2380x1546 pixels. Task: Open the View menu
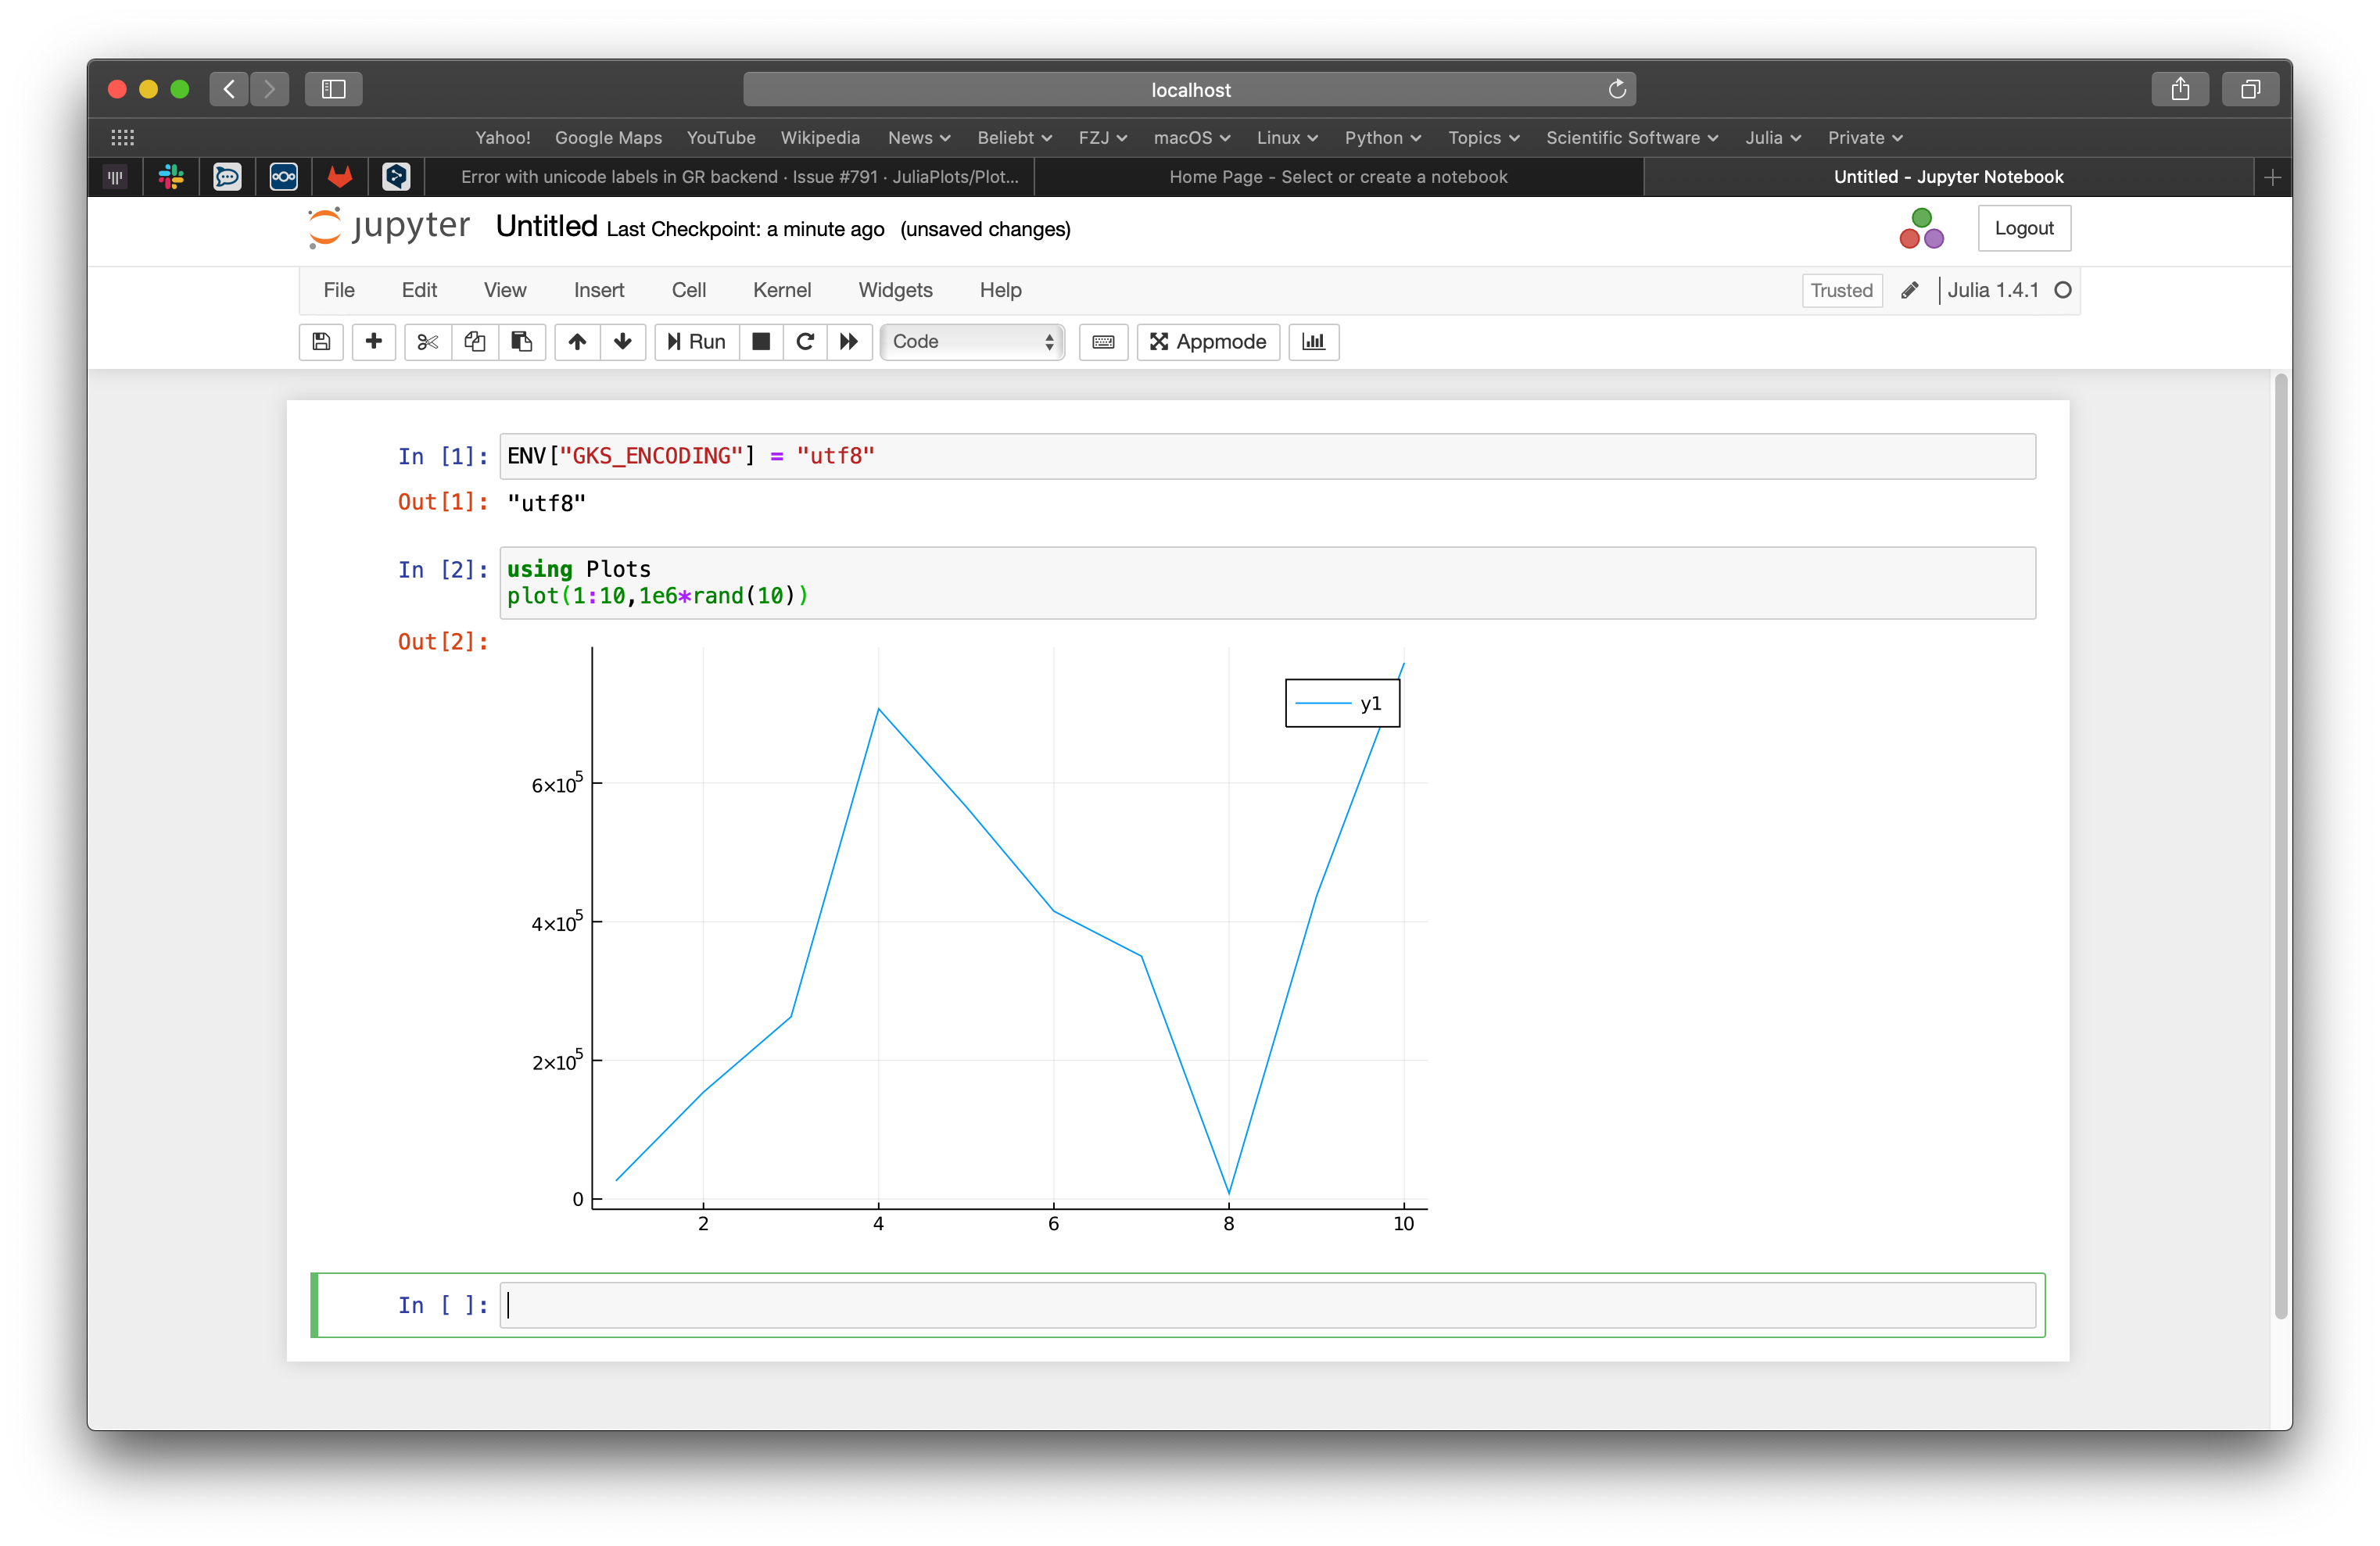point(505,290)
